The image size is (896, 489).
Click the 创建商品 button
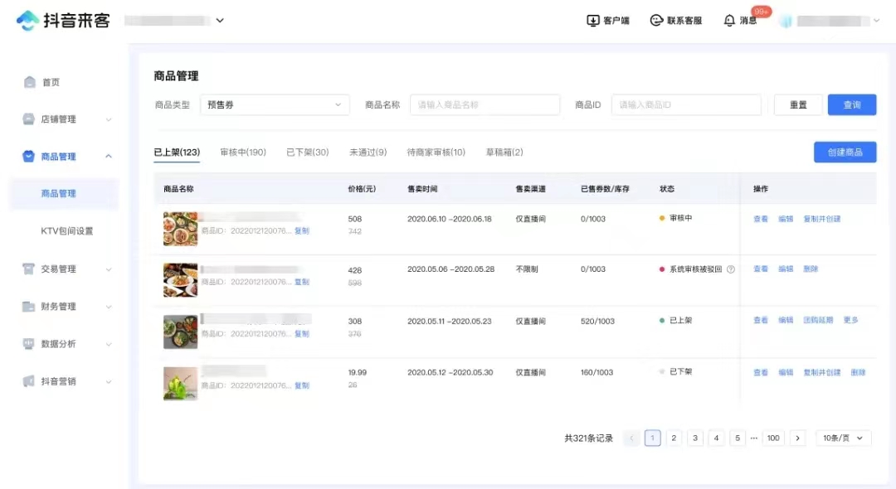844,152
